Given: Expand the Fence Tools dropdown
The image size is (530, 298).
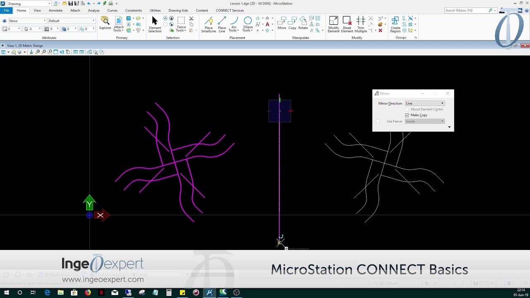Looking at the screenshot, I should click(x=181, y=24).
